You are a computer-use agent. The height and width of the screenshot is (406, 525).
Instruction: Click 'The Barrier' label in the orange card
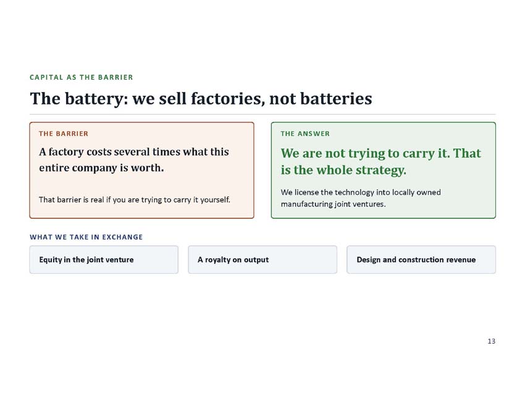pyautogui.click(x=64, y=133)
